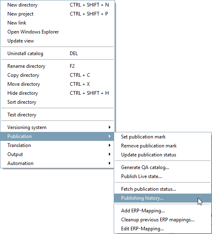Select Edit ERP-Mapping... option
This screenshot has width=212, height=234.
pos(163,228)
